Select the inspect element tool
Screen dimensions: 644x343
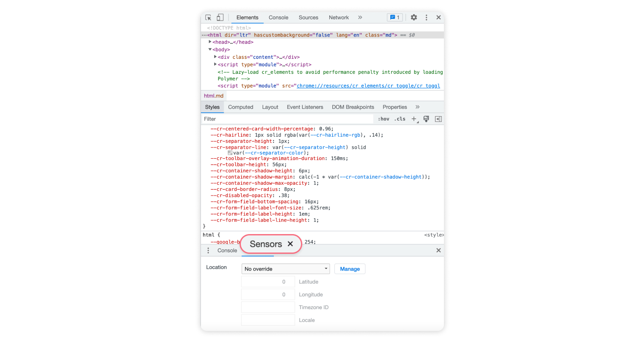[208, 17]
